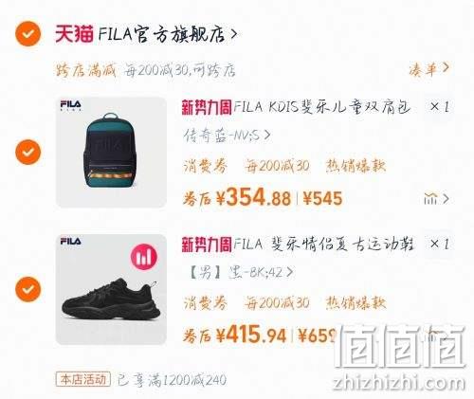Click sneaker quantity ×1 stepper
Screen dimensions: 474x399
[439, 245]
